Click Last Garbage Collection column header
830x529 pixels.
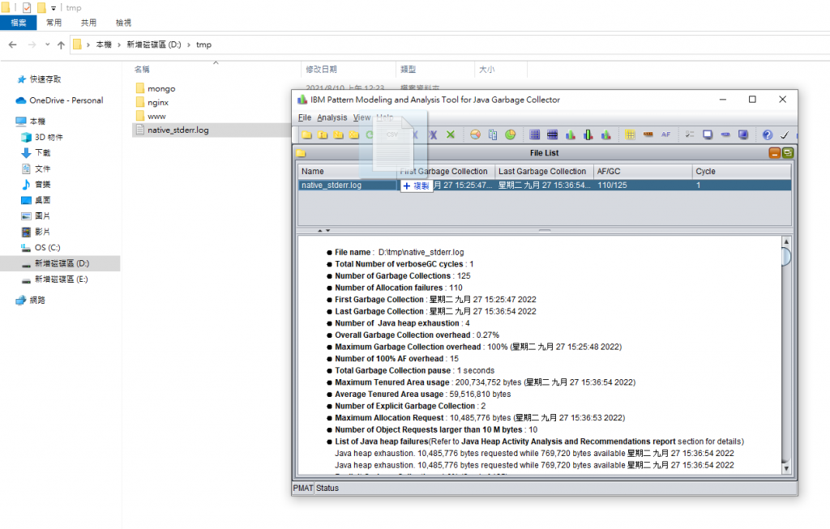[544, 172]
